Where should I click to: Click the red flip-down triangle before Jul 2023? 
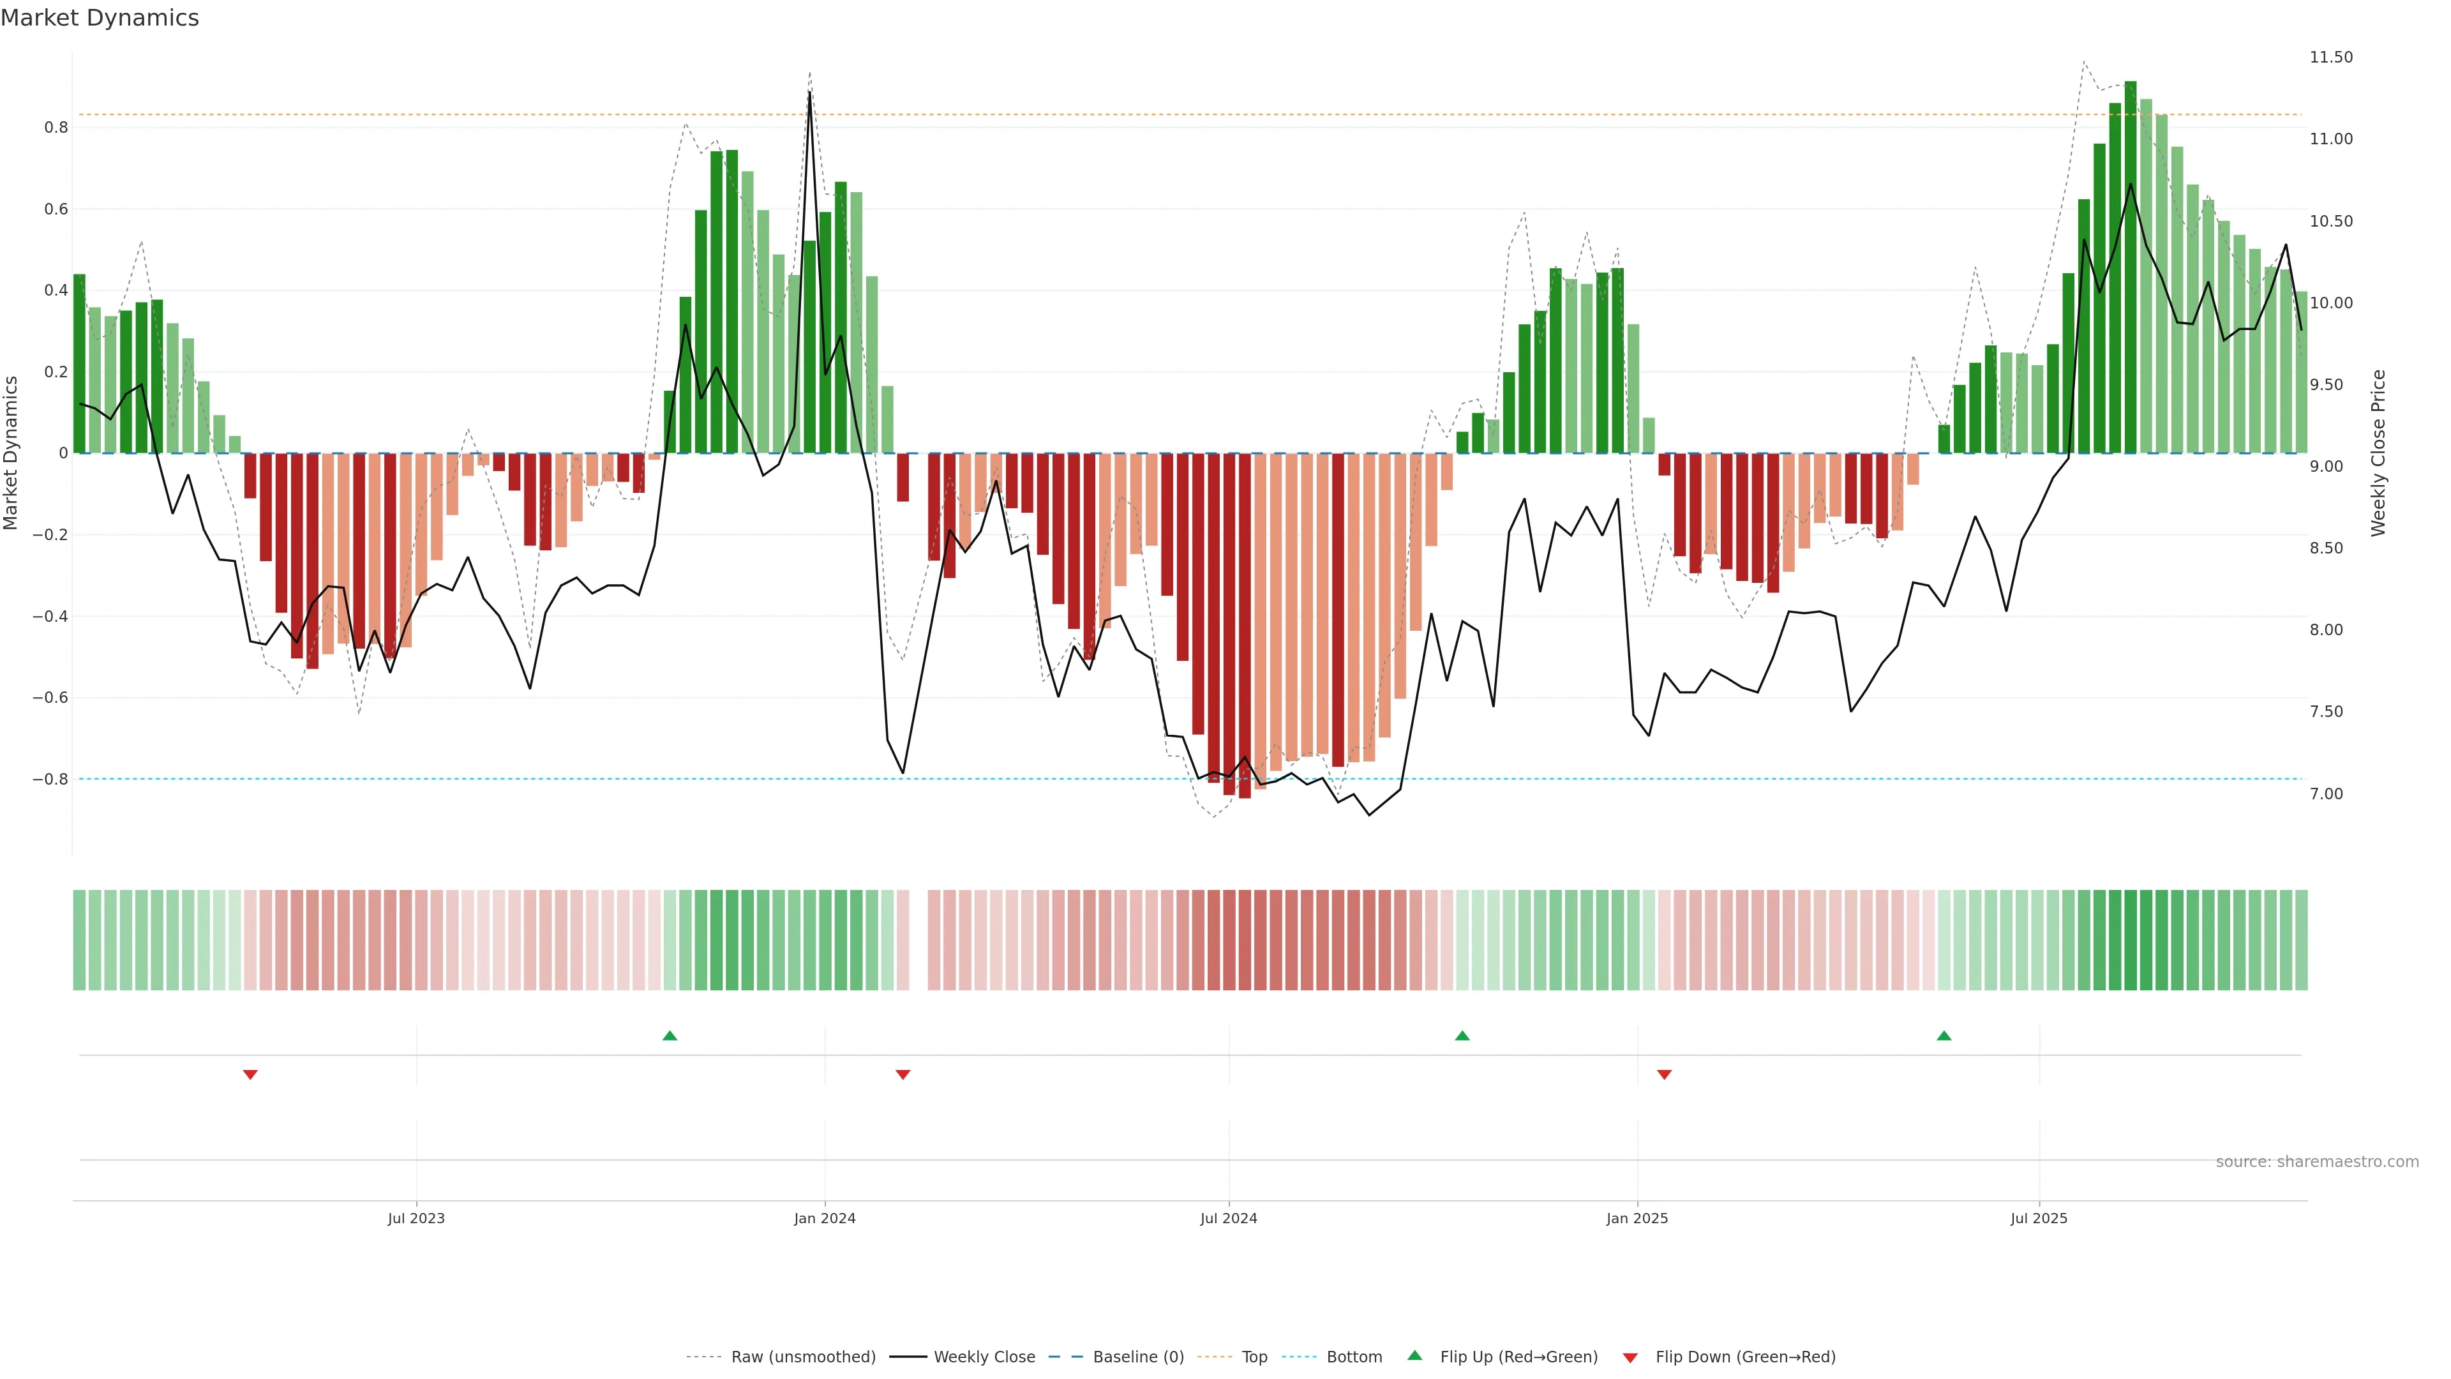pyautogui.click(x=250, y=1074)
